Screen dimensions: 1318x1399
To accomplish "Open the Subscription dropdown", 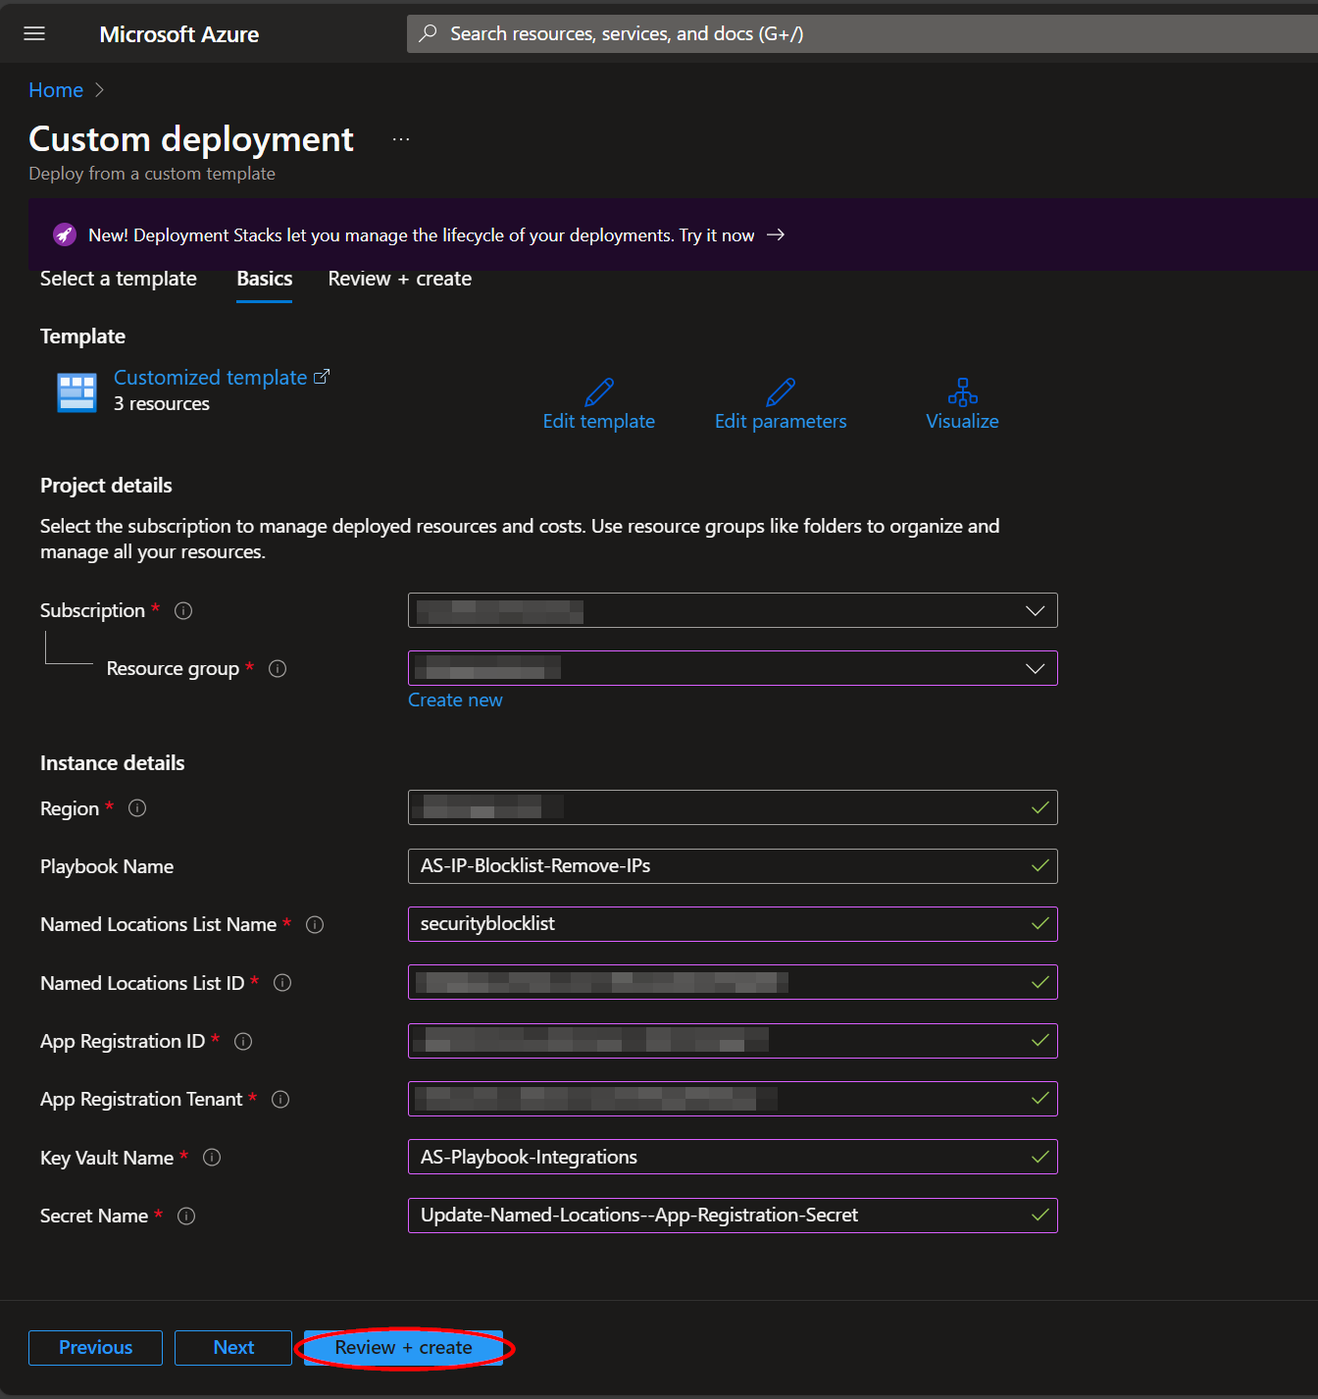I will (733, 610).
